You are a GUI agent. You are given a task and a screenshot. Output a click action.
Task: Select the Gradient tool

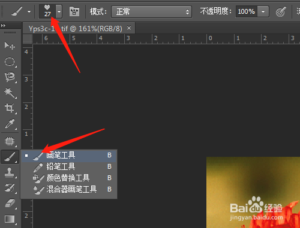pos(10,219)
